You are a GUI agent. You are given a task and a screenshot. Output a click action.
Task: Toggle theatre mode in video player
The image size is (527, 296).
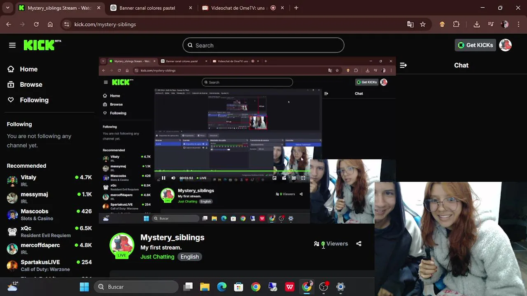[x=294, y=178]
